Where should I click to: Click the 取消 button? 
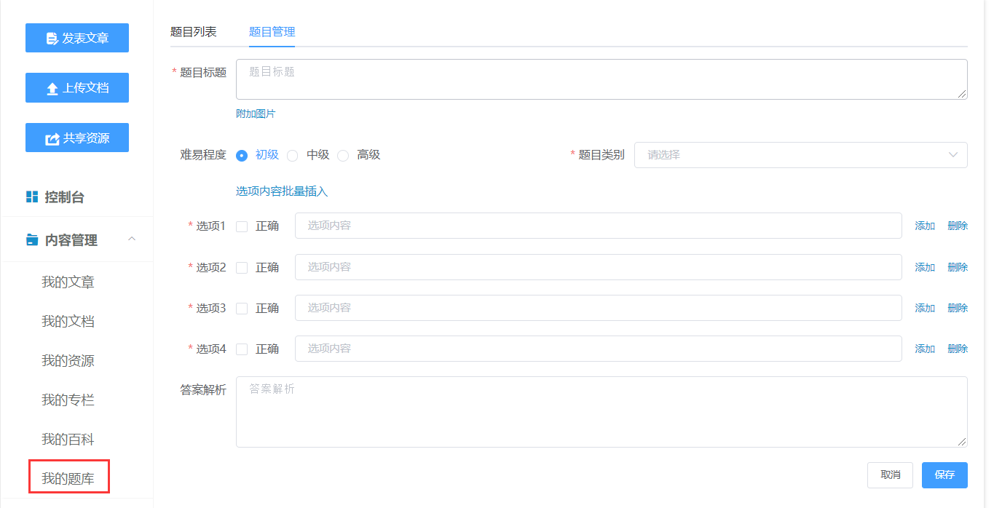pos(890,475)
